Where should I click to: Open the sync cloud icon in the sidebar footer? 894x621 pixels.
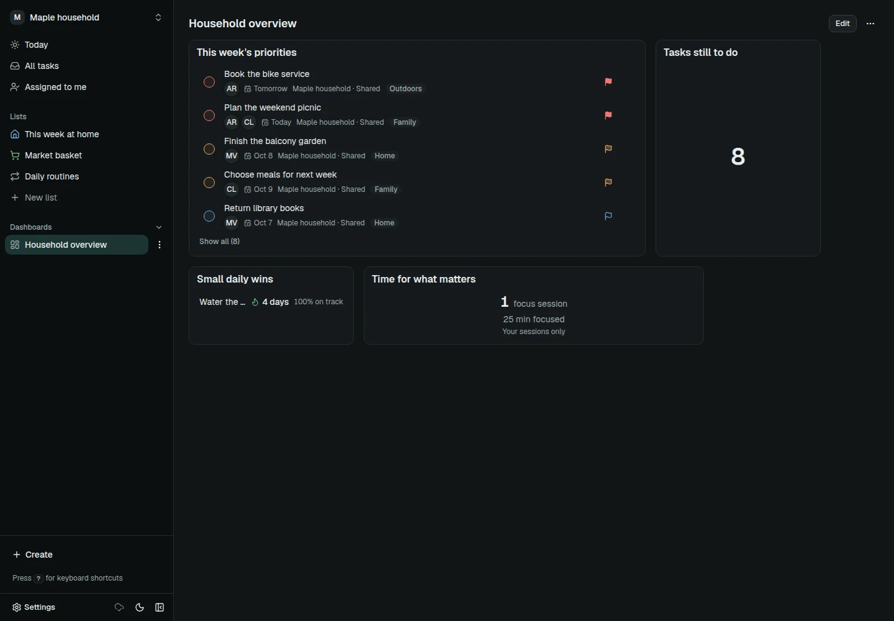(119, 607)
